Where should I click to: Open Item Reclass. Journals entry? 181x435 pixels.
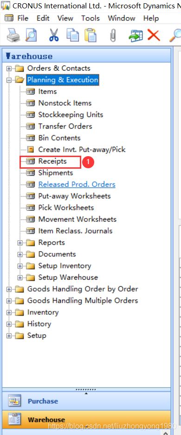tap(75, 231)
